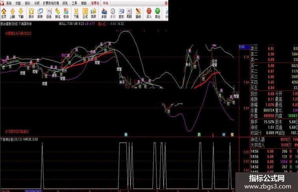Click the red 买入 buy icon

(149, 13)
